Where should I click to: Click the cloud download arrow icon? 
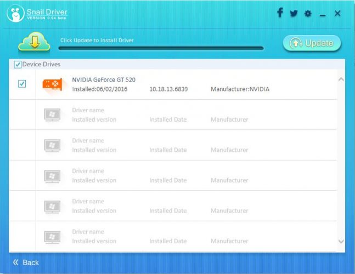(x=34, y=42)
